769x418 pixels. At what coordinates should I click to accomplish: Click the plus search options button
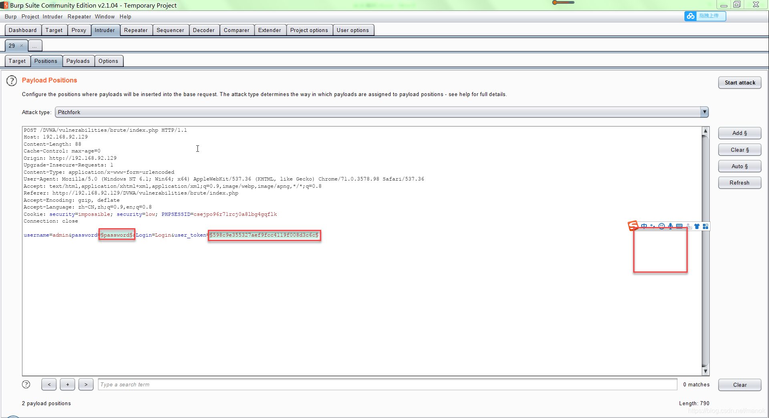[68, 384]
